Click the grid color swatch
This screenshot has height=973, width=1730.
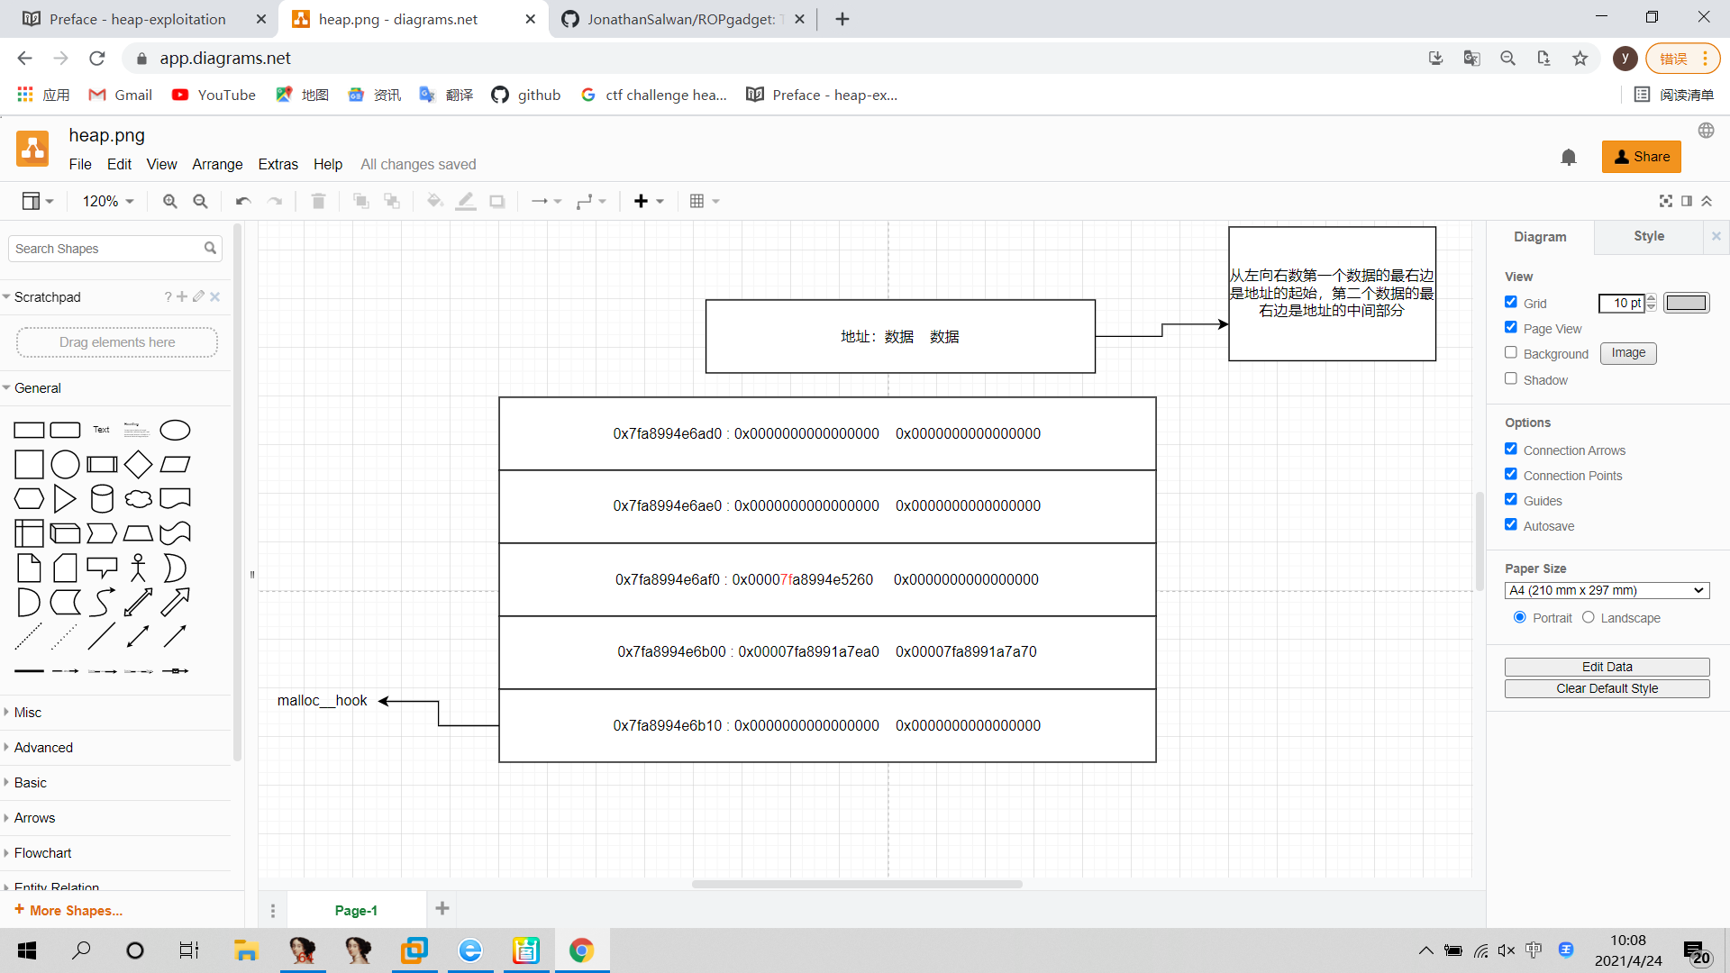point(1686,303)
